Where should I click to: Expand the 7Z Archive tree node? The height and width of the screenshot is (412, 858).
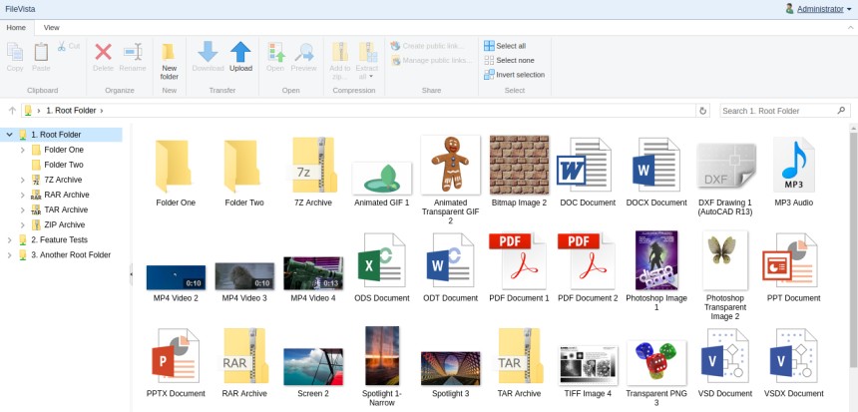23,180
